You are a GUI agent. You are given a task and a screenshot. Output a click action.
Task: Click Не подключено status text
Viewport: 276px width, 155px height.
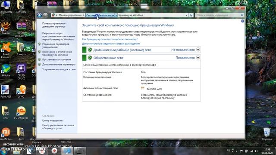[183, 50]
